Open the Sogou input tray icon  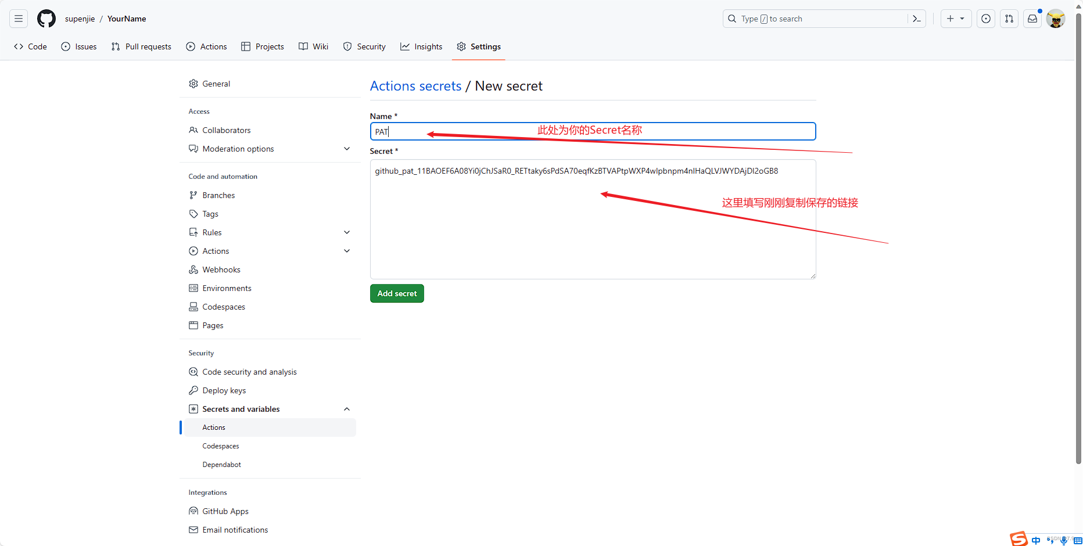tap(1019, 538)
